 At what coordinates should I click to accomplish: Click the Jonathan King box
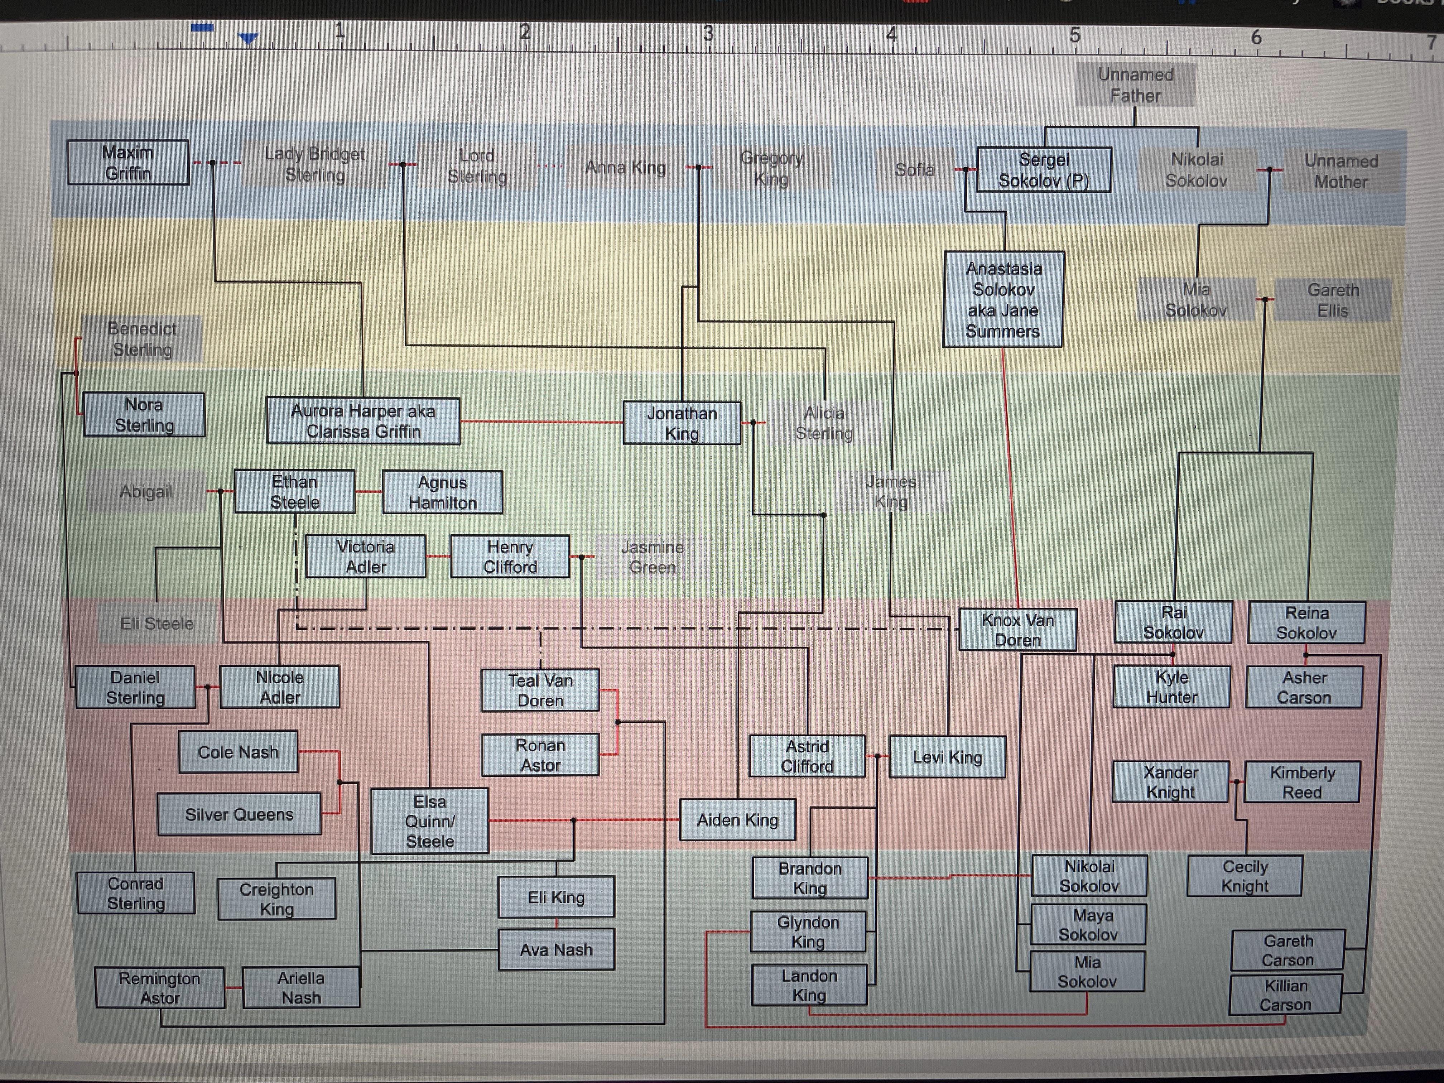682,423
